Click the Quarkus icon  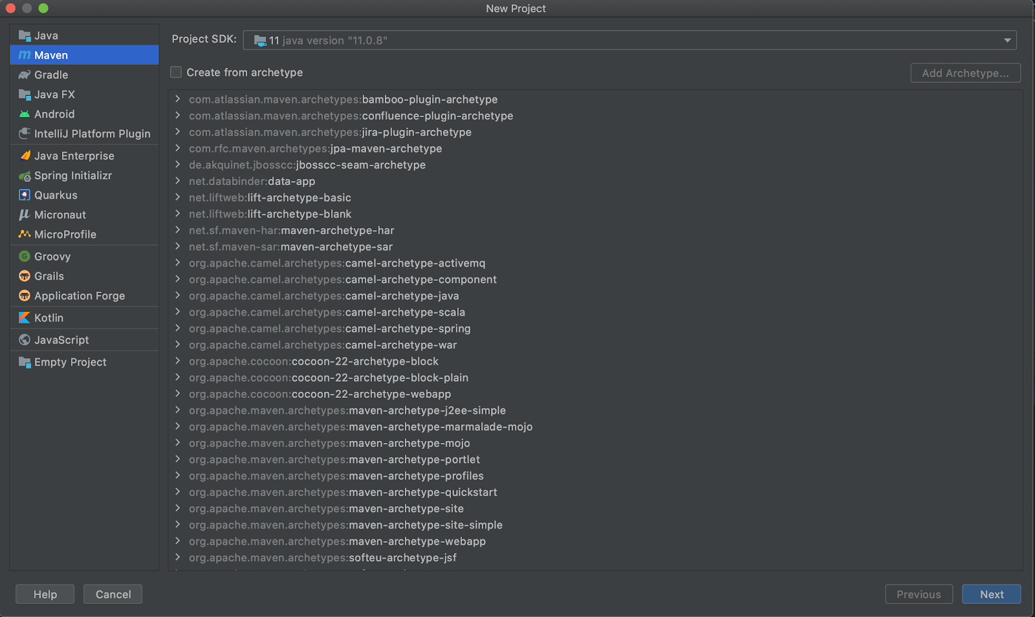tap(25, 195)
